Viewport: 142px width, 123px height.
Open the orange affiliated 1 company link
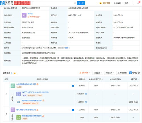34,17
